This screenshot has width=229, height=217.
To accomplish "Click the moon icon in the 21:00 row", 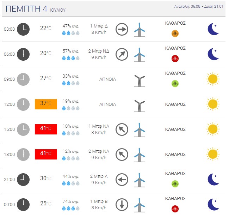I will [213, 179].
